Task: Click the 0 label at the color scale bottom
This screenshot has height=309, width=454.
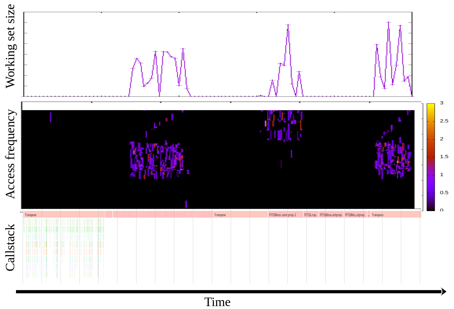Action: coord(442,210)
